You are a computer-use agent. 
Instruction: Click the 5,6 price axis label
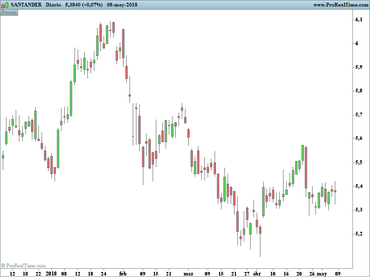(x=359, y=138)
